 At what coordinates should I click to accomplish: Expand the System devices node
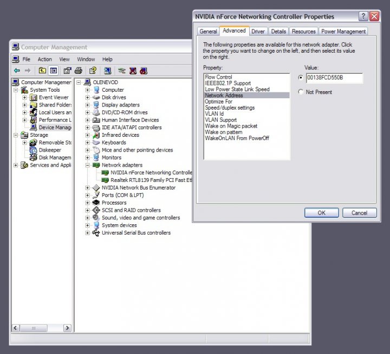87,225
